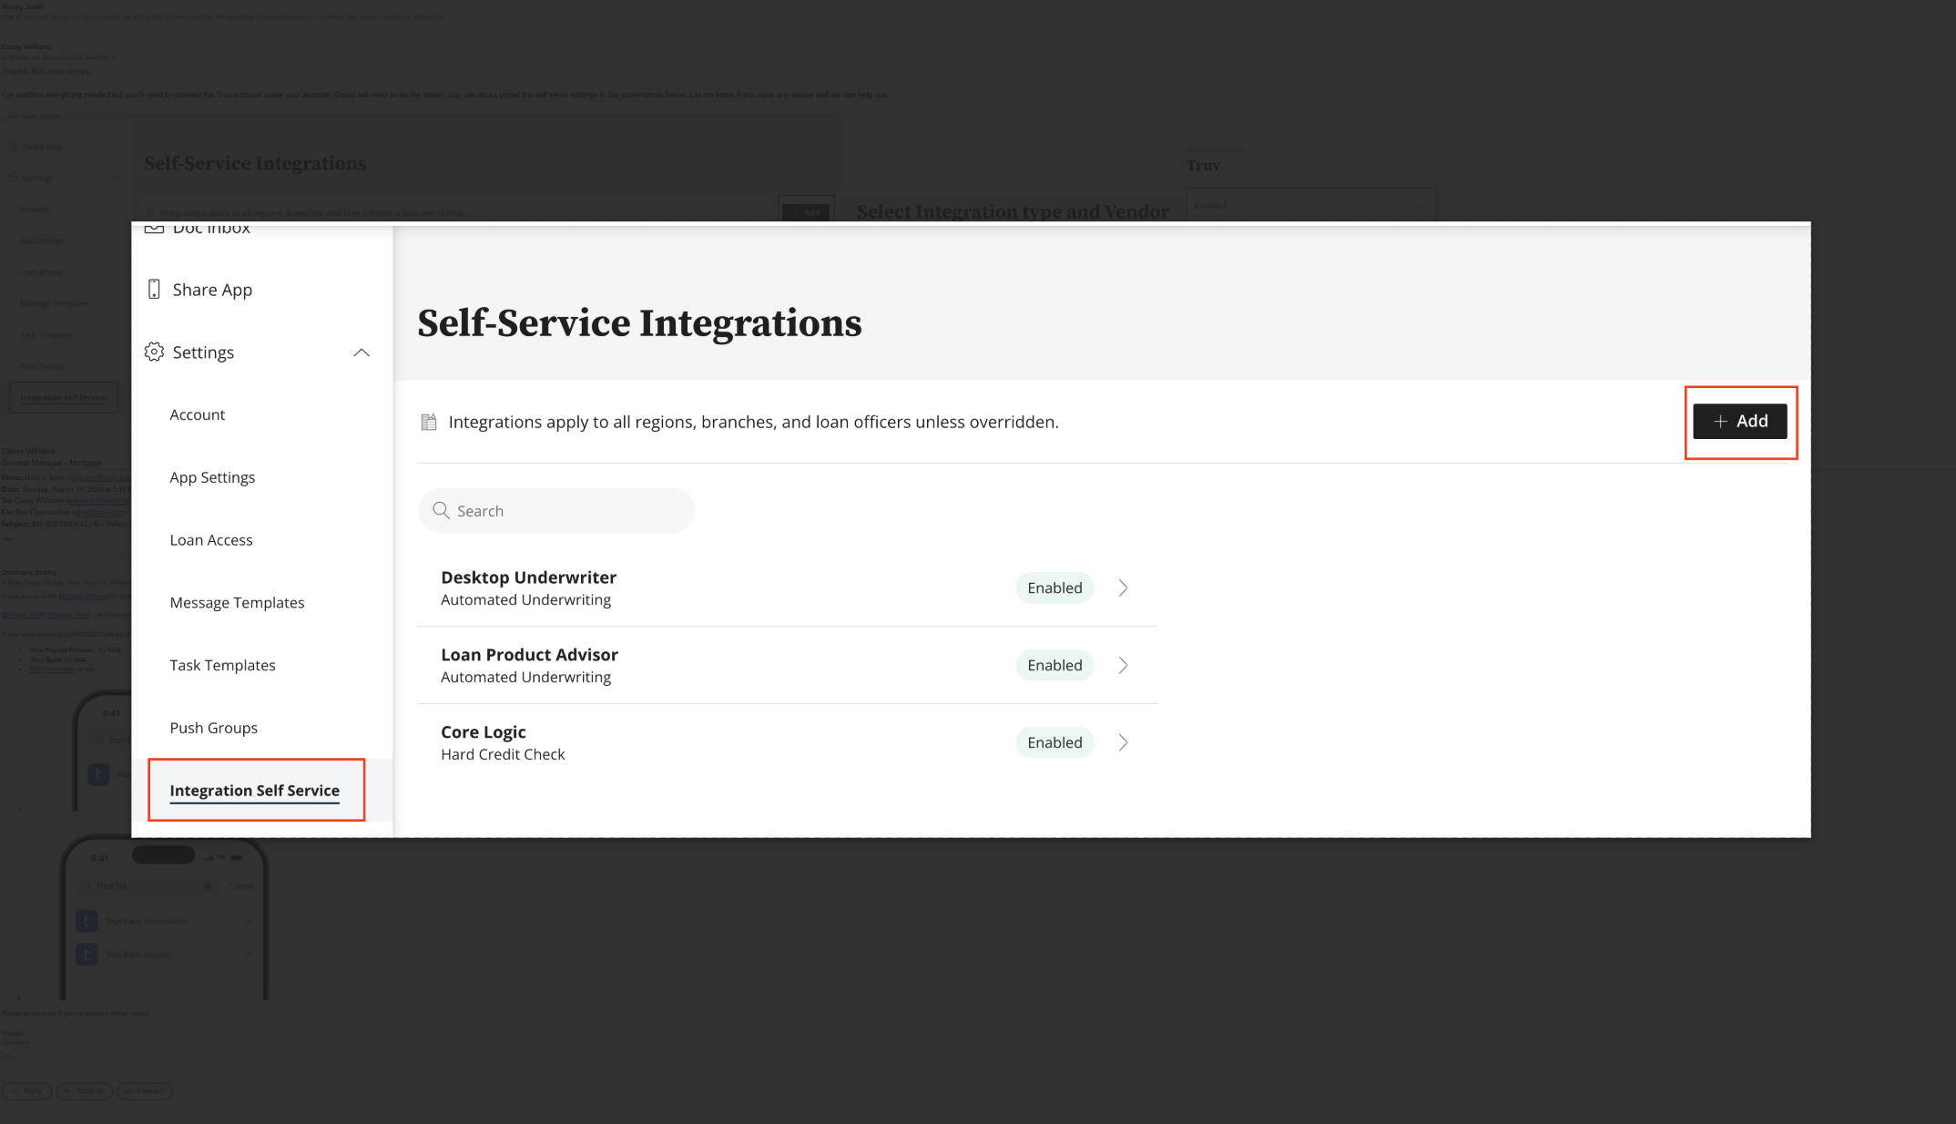Click the Settings gear icon
Screen dimensions: 1956x1124
click(154, 352)
